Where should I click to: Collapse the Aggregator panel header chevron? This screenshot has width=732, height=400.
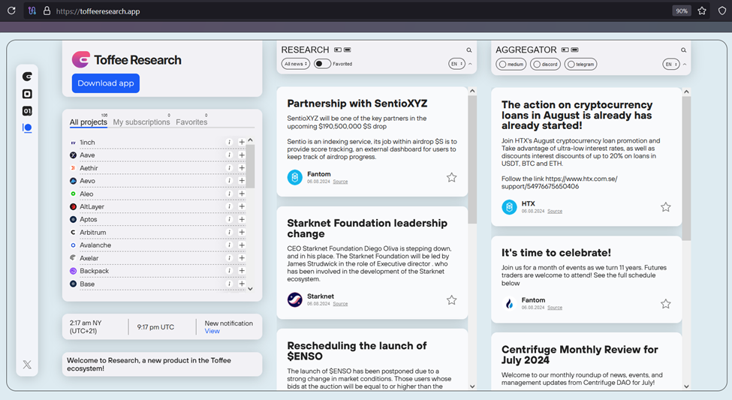(685, 65)
